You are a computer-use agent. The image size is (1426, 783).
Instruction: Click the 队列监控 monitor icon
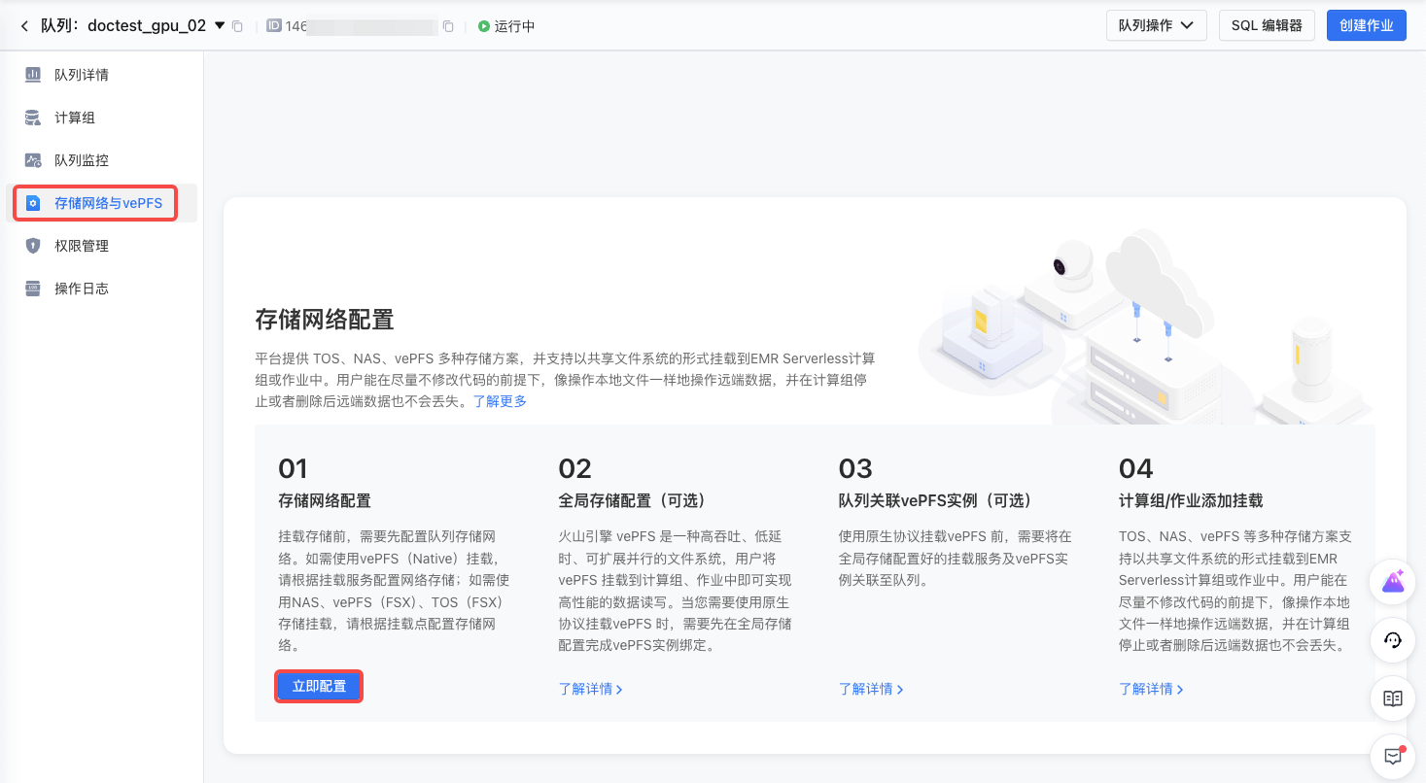point(33,160)
